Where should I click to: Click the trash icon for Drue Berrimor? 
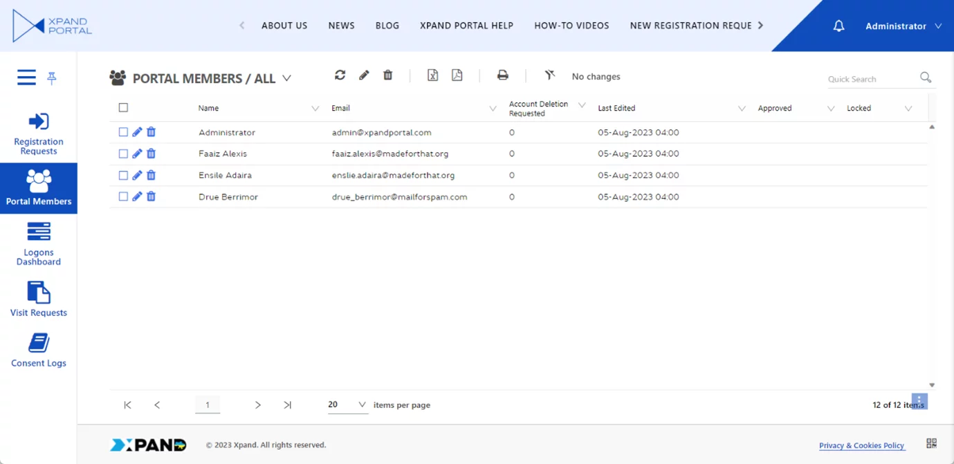point(151,196)
